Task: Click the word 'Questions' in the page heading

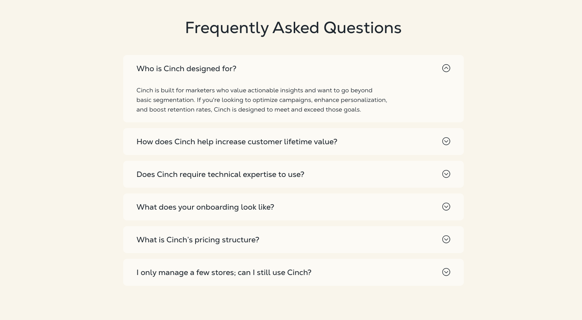Action: coord(362,28)
